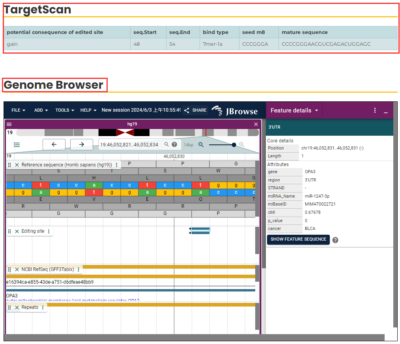The image size is (400, 344).
Task: Open the NCBI RefSeq track menu
Action: pos(79,269)
